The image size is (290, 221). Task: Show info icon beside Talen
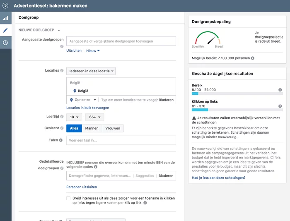pos(60,140)
